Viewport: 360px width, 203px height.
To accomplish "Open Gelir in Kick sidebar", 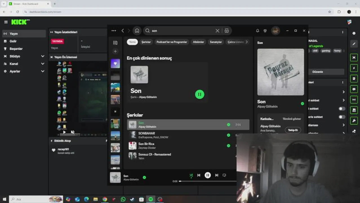I will [24, 41].
